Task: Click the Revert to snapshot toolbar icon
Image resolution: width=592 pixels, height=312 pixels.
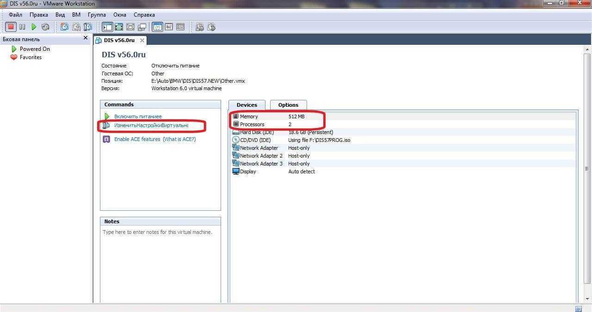Action: (76, 27)
